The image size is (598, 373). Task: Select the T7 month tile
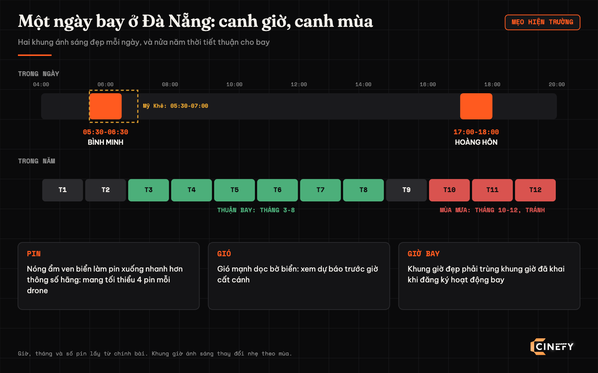pyautogui.click(x=320, y=190)
